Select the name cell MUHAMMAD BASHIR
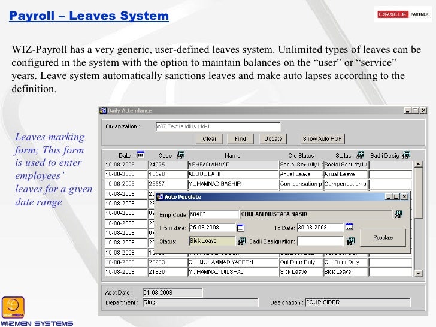The image size is (436, 327). (233, 184)
